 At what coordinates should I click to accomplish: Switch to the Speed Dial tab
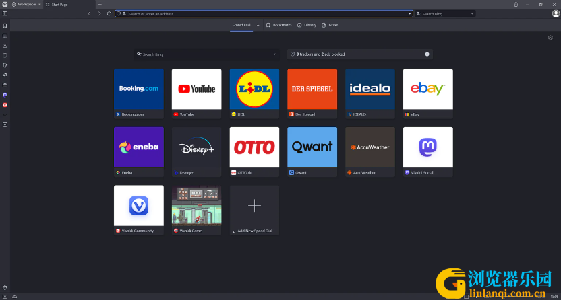point(241,25)
